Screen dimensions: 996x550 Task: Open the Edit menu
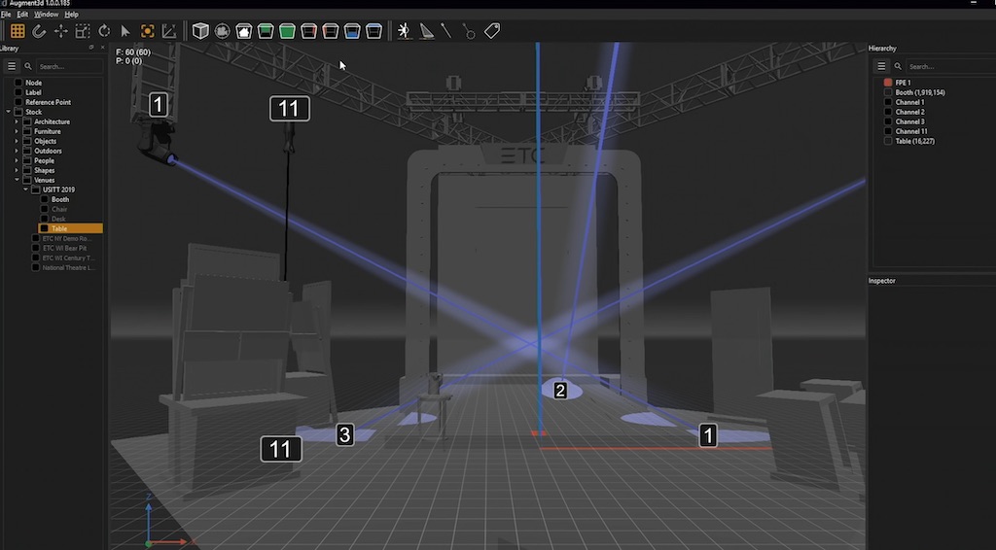pos(22,15)
